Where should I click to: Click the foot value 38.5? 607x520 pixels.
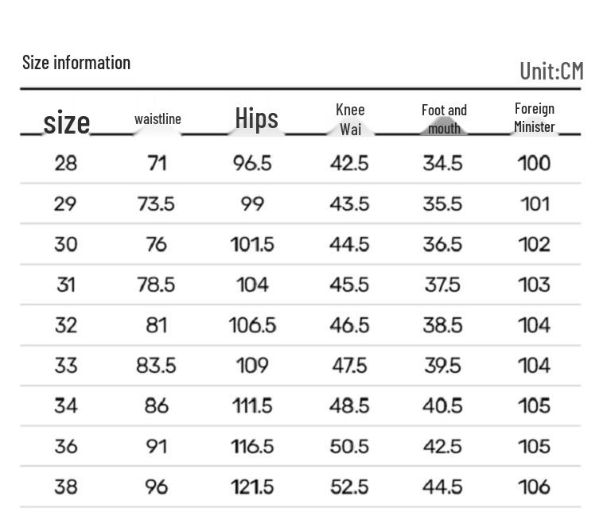click(442, 325)
